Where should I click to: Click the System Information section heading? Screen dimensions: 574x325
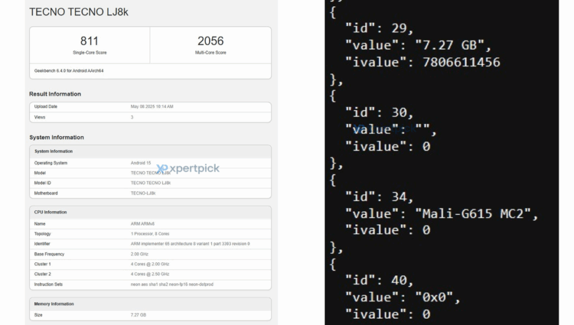[57, 137]
